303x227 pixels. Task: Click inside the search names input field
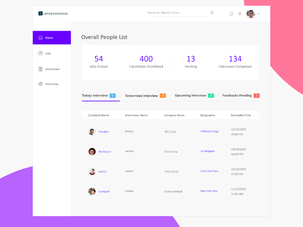click(174, 12)
